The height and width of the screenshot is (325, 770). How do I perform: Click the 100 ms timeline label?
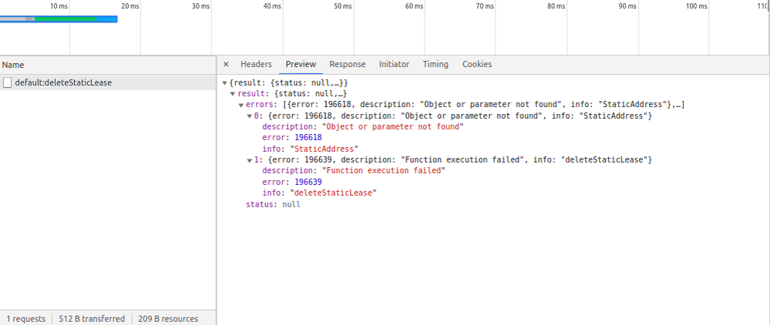[696, 6]
